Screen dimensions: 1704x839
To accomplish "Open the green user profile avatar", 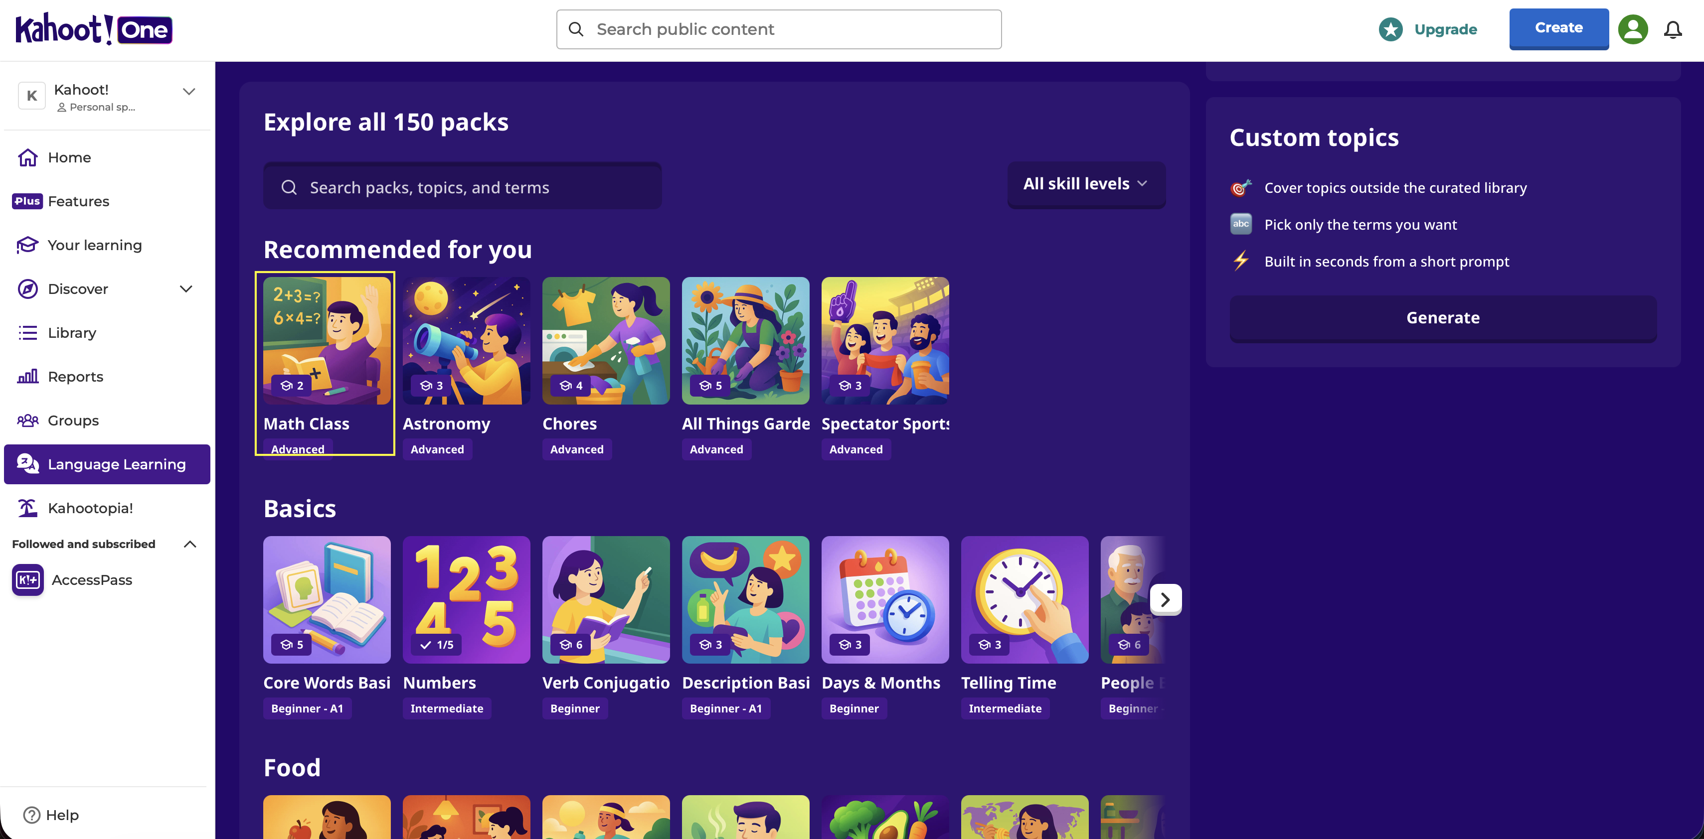I will tap(1633, 29).
